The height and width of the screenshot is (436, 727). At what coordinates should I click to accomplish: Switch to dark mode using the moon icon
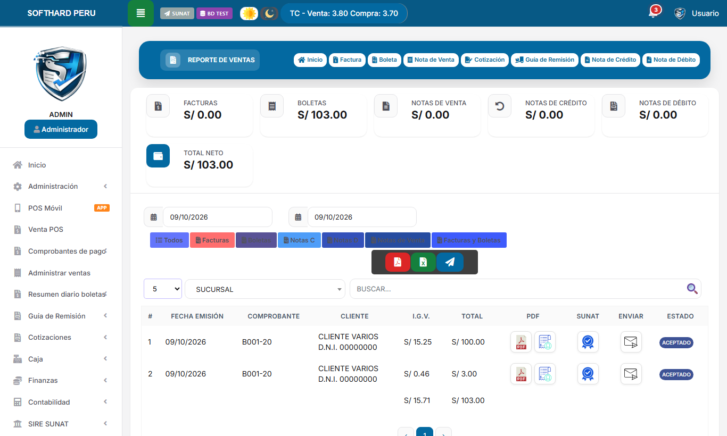(269, 13)
